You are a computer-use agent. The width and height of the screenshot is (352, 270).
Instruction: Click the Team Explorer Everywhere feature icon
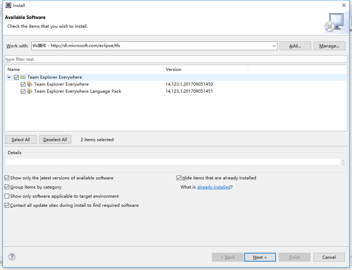(x=30, y=84)
